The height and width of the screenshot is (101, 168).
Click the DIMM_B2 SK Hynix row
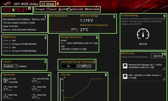pos(20,51)
